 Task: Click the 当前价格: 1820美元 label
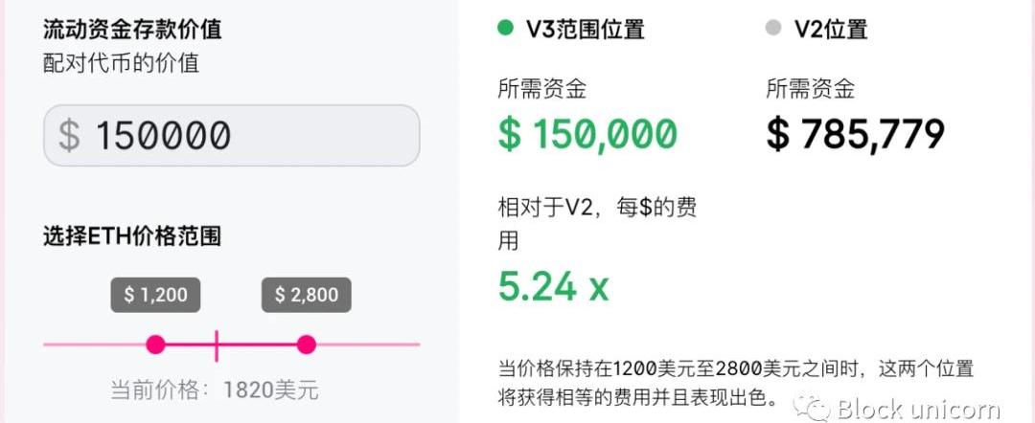pyautogui.click(x=215, y=390)
